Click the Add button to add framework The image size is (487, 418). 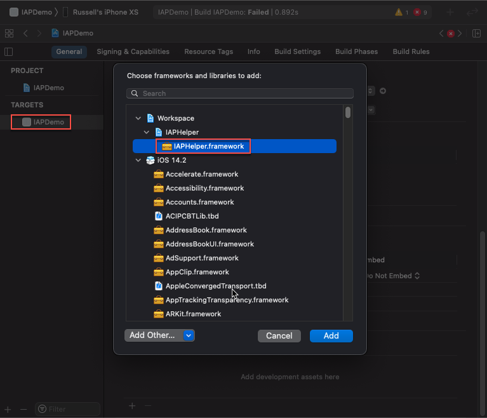(x=331, y=335)
